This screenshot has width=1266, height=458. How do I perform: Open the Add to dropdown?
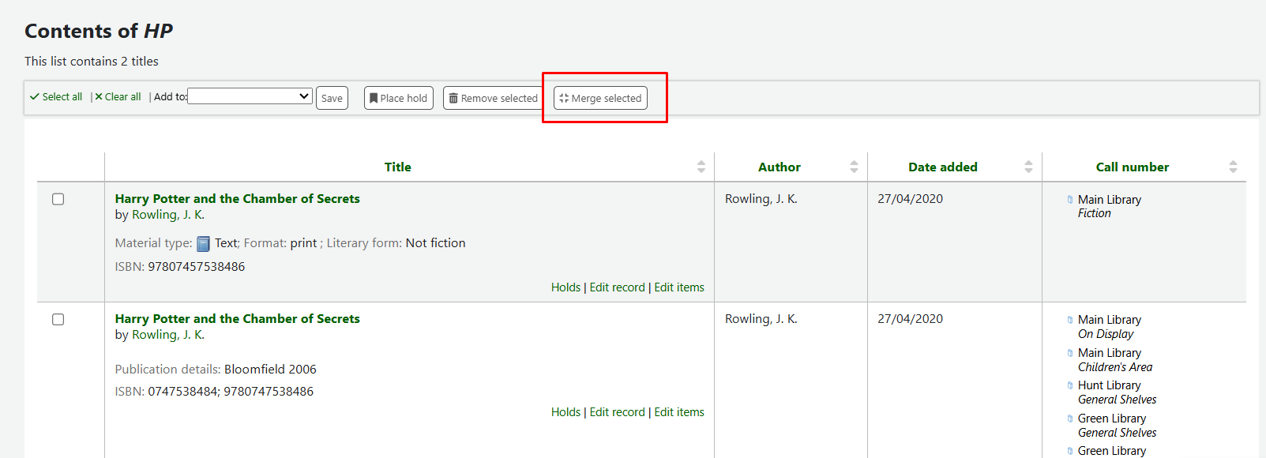tap(250, 96)
